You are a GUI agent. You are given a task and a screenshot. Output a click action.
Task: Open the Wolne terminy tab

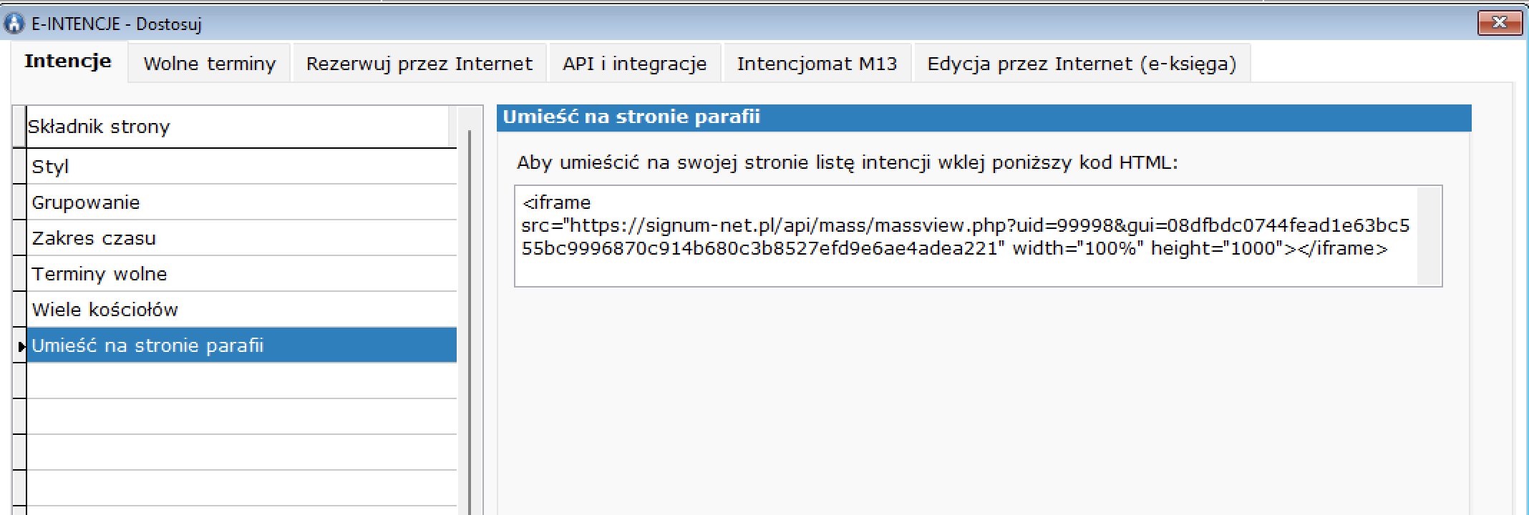(x=209, y=64)
